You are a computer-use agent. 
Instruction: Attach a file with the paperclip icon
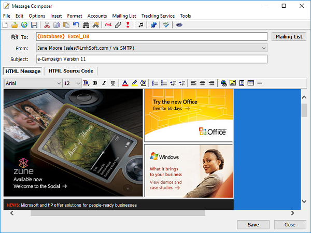[x=118, y=25]
